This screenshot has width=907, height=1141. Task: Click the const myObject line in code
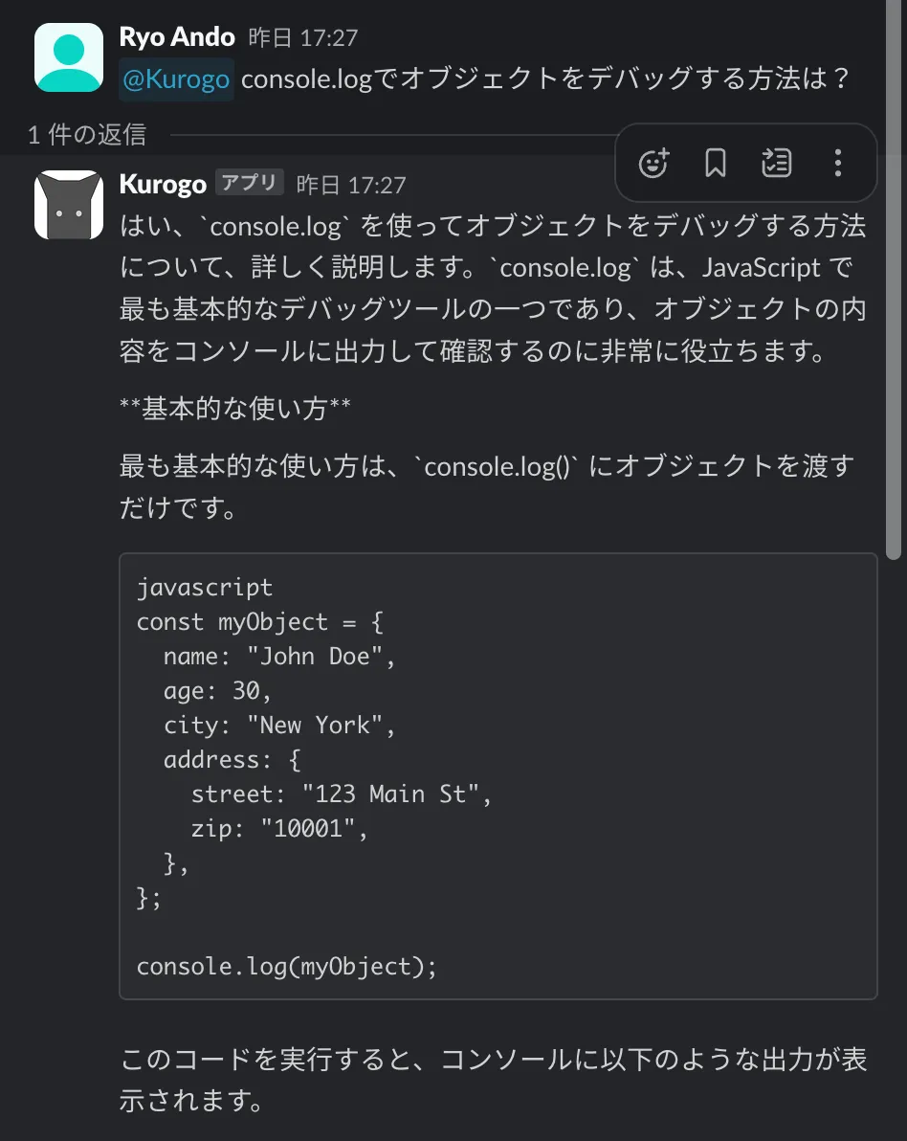259,621
